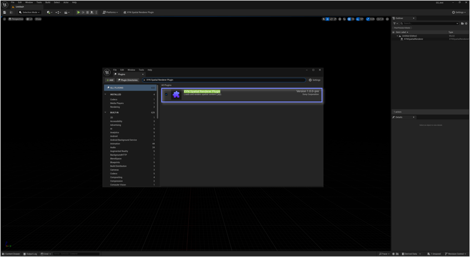Click the save icon in the main toolbar

tap(4, 12)
